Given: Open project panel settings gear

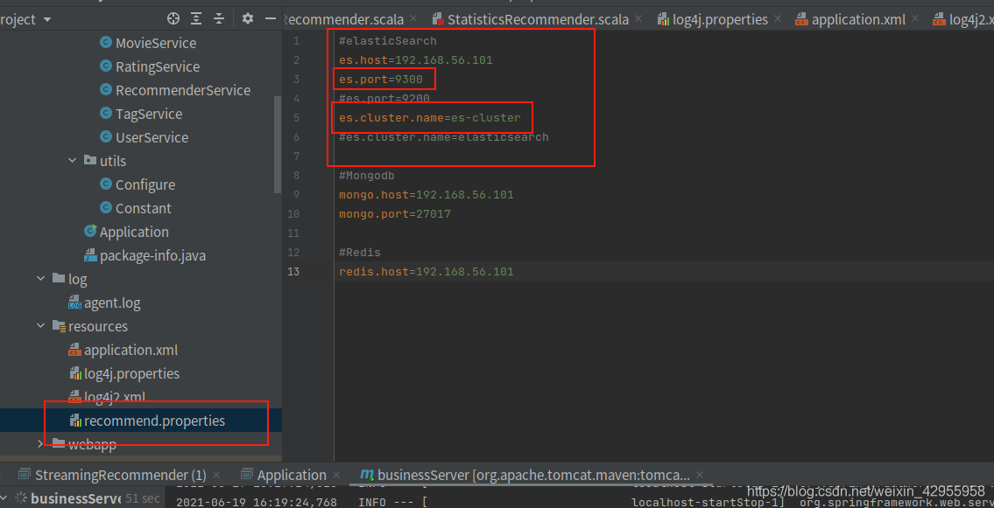Looking at the screenshot, I should tap(248, 19).
